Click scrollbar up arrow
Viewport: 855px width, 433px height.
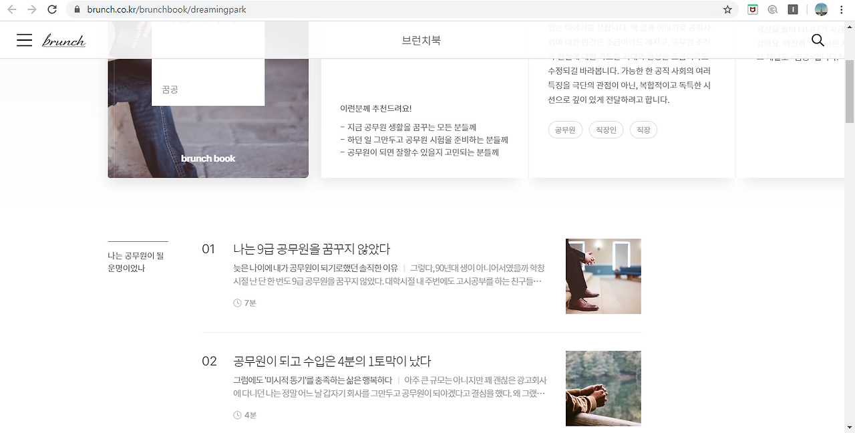pos(850,25)
